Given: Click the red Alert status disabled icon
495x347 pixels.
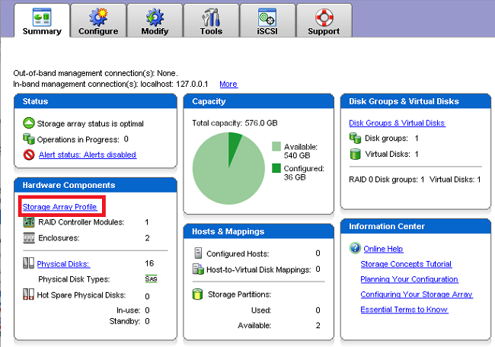Looking at the screenshot, I should pos(28,154).
